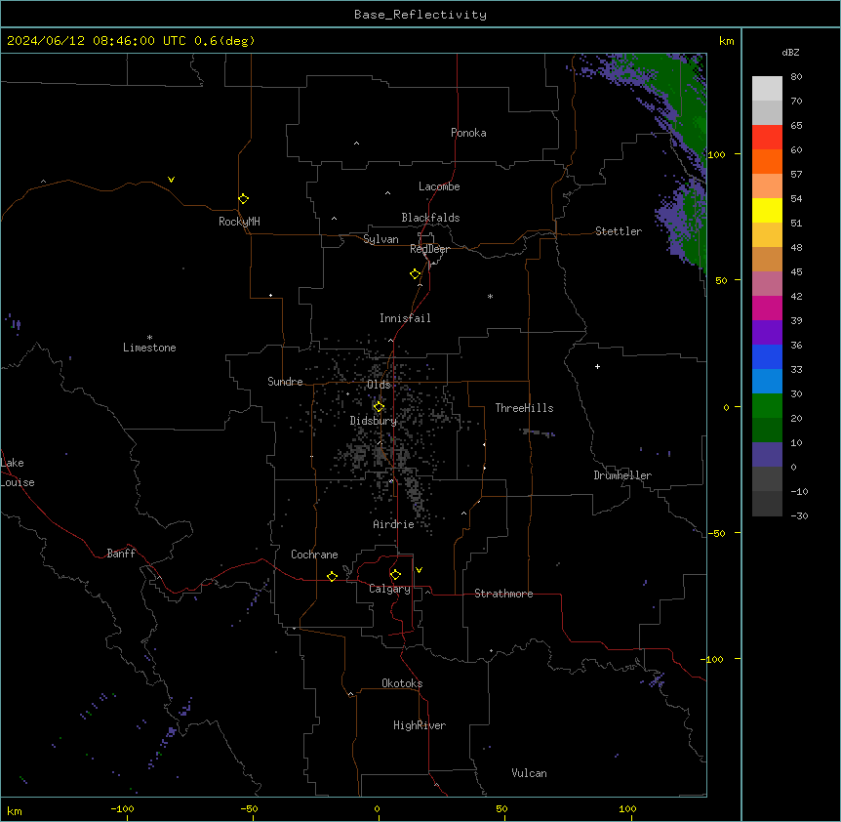This screenshot has width=841, height=822.
Task: Click the Strathmore town label
Action: click(x=503, y=594)
